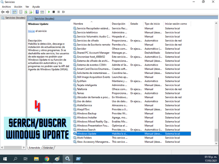Image resolution: width=219 pixels, height=164 pixels.
Task: Click the Servidor service gear icon
Action: [x=75, y=49]
